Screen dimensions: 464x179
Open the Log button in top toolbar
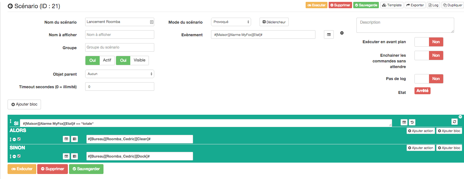433,5
